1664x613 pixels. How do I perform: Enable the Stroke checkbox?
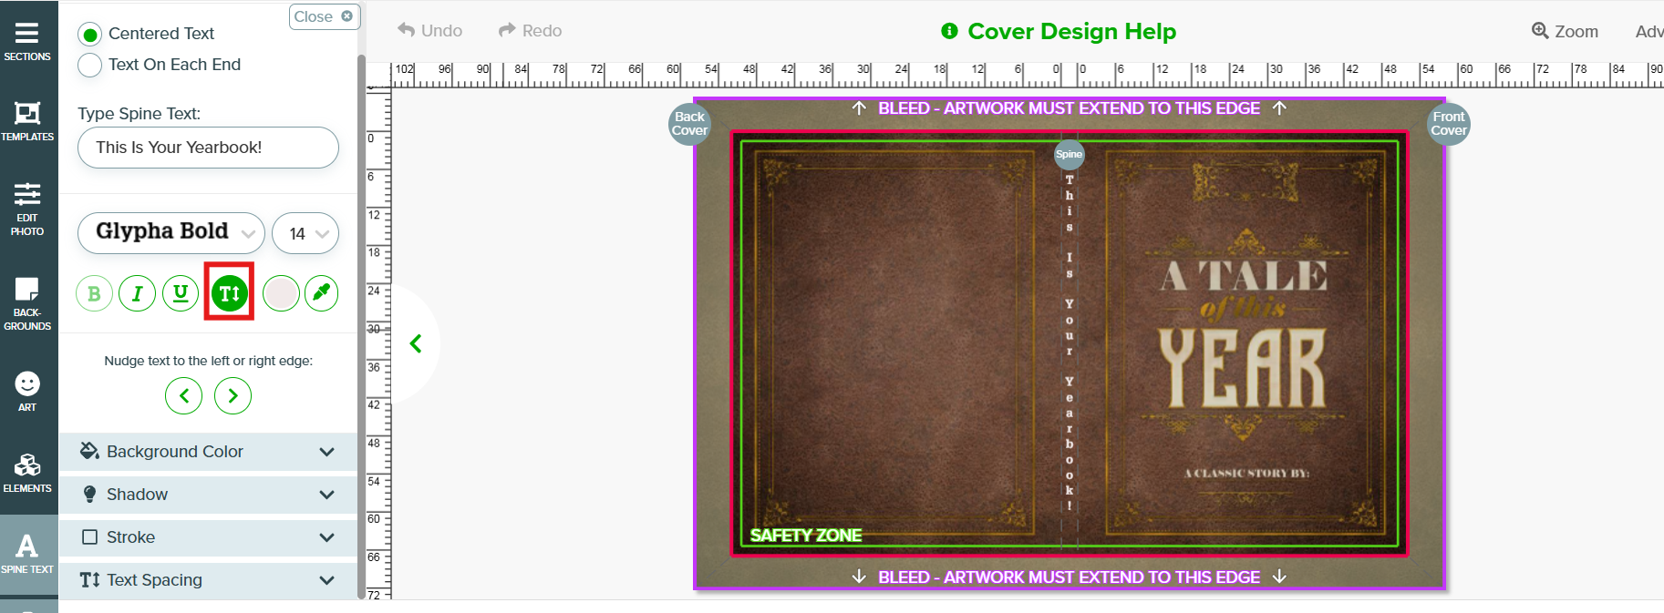[89, 536]
